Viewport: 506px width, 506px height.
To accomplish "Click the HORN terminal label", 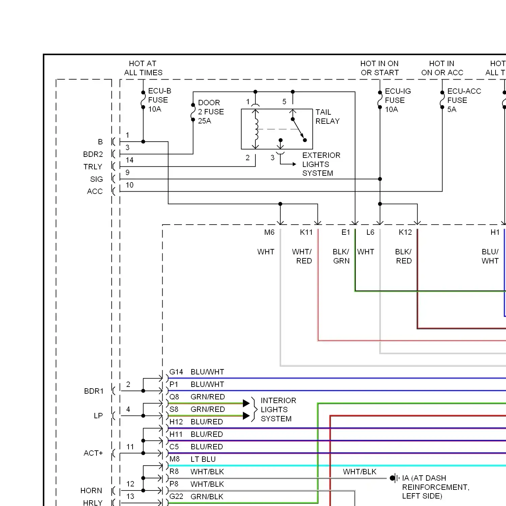I will 91,490.
